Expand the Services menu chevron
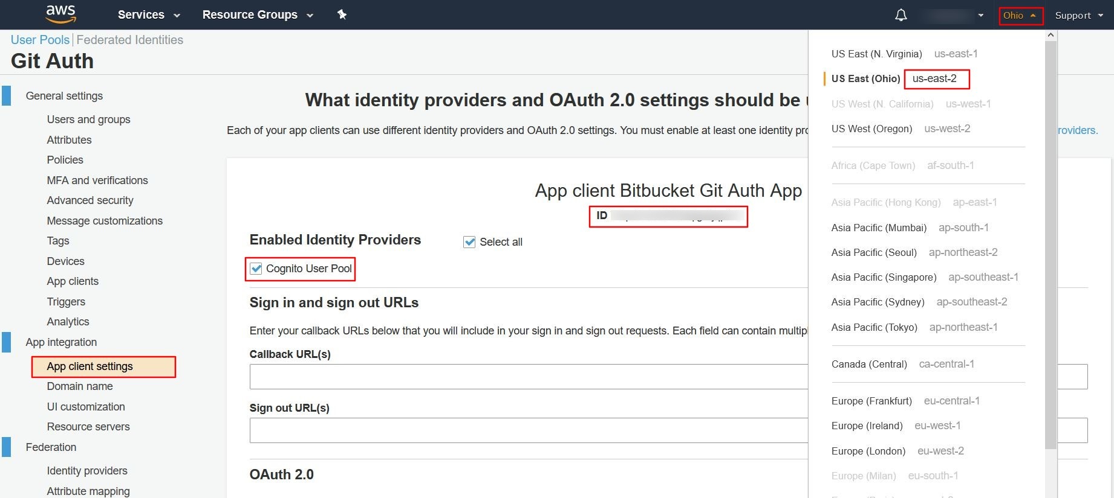1114x498 pixels. click(x=176, y=15)
